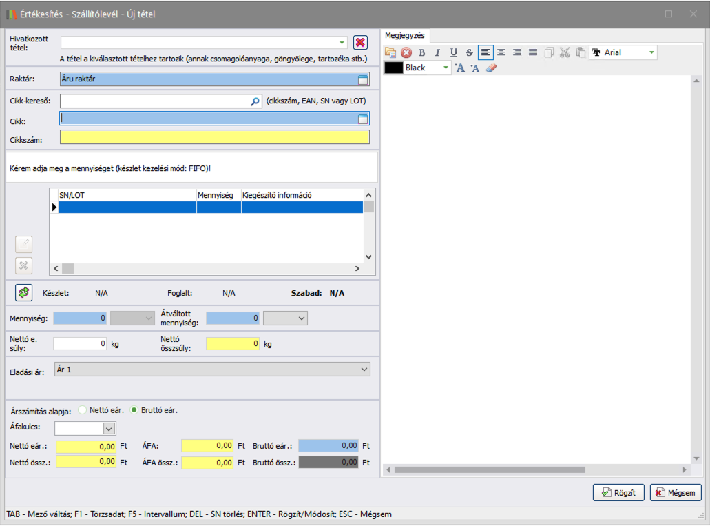Viewport: 710px width, 526px height.
Task: Switch to the Megjegyzés tab
Action: coord(405,35)
